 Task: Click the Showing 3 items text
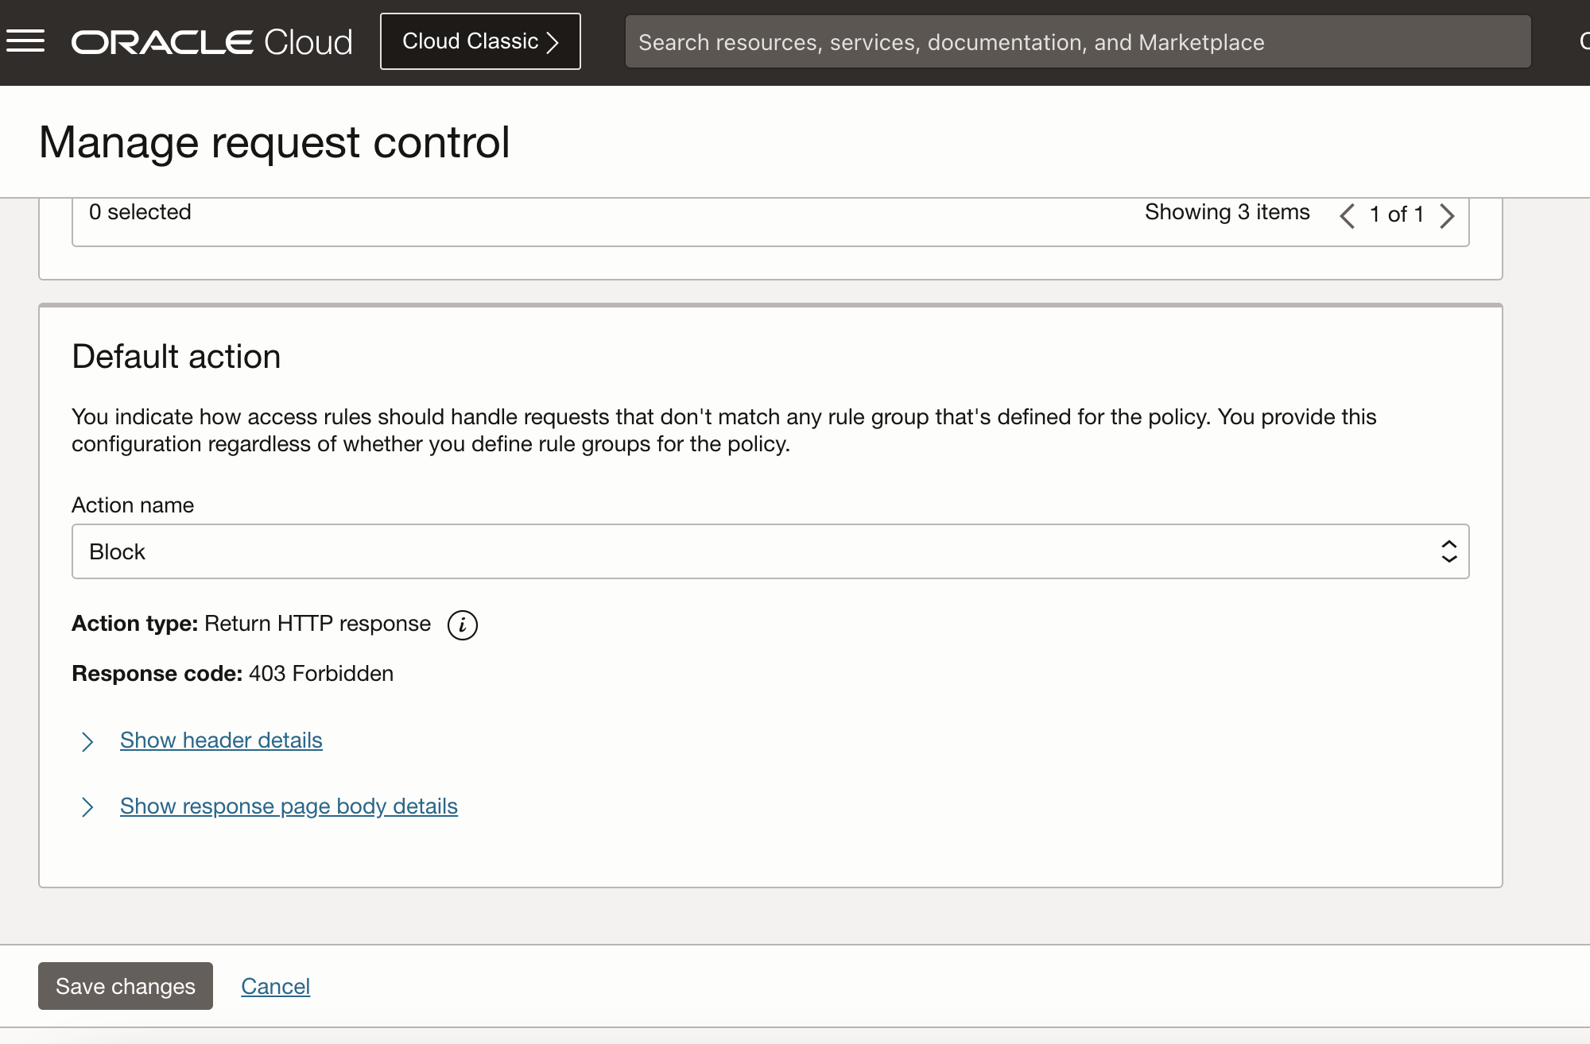point(1227,212)
